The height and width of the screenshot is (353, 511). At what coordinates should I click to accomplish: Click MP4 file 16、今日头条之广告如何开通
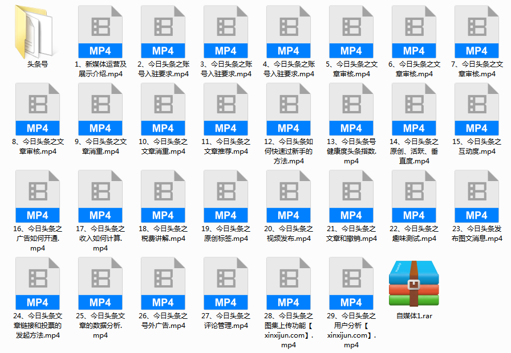click(37, 196)
